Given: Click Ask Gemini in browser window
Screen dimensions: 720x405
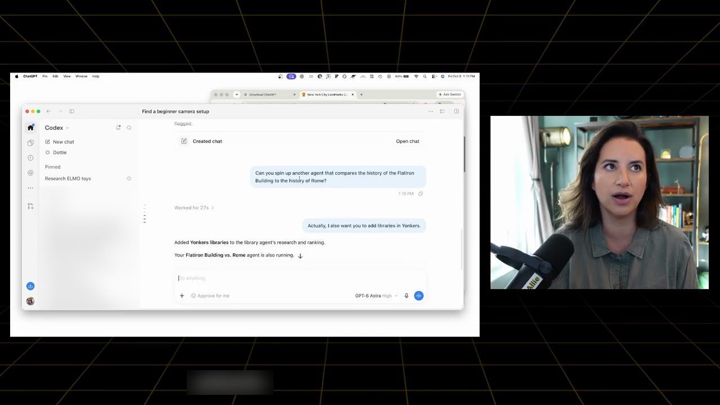Looking at the screenshot, I should (449, 94).
